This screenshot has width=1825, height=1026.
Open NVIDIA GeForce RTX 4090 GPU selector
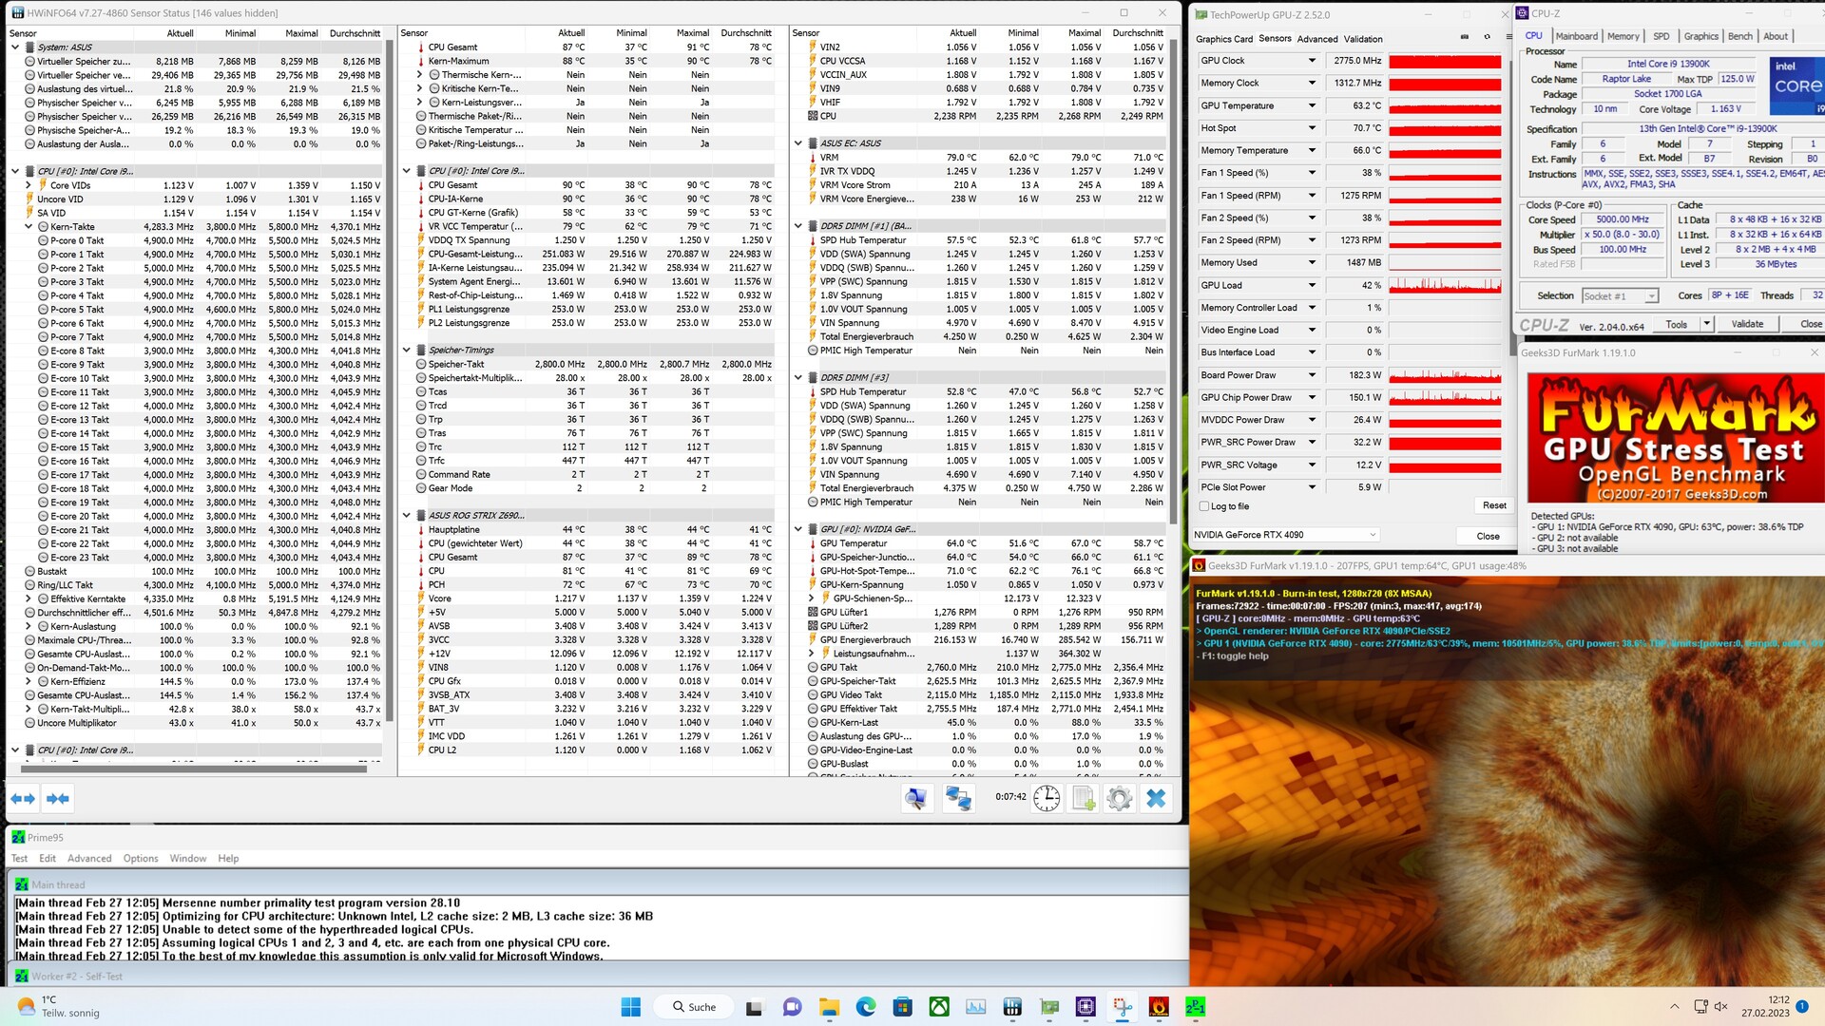click(x=1285, y=535)
